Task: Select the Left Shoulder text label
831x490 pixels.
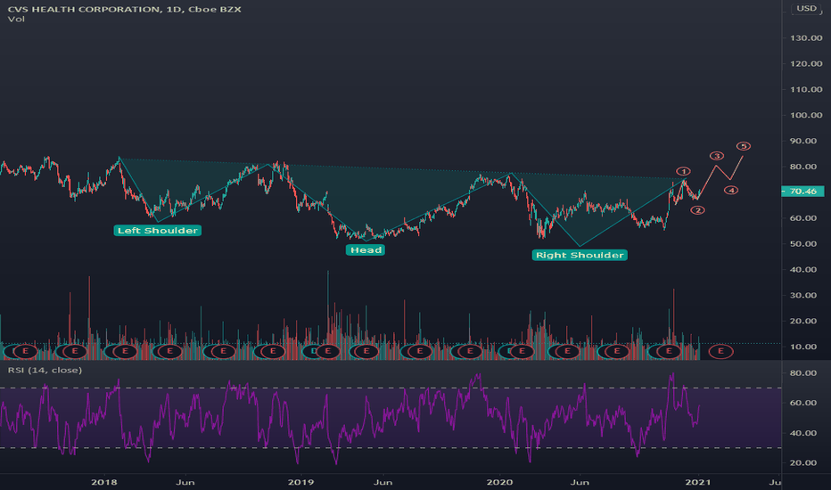Action: (x=158, y=231)
